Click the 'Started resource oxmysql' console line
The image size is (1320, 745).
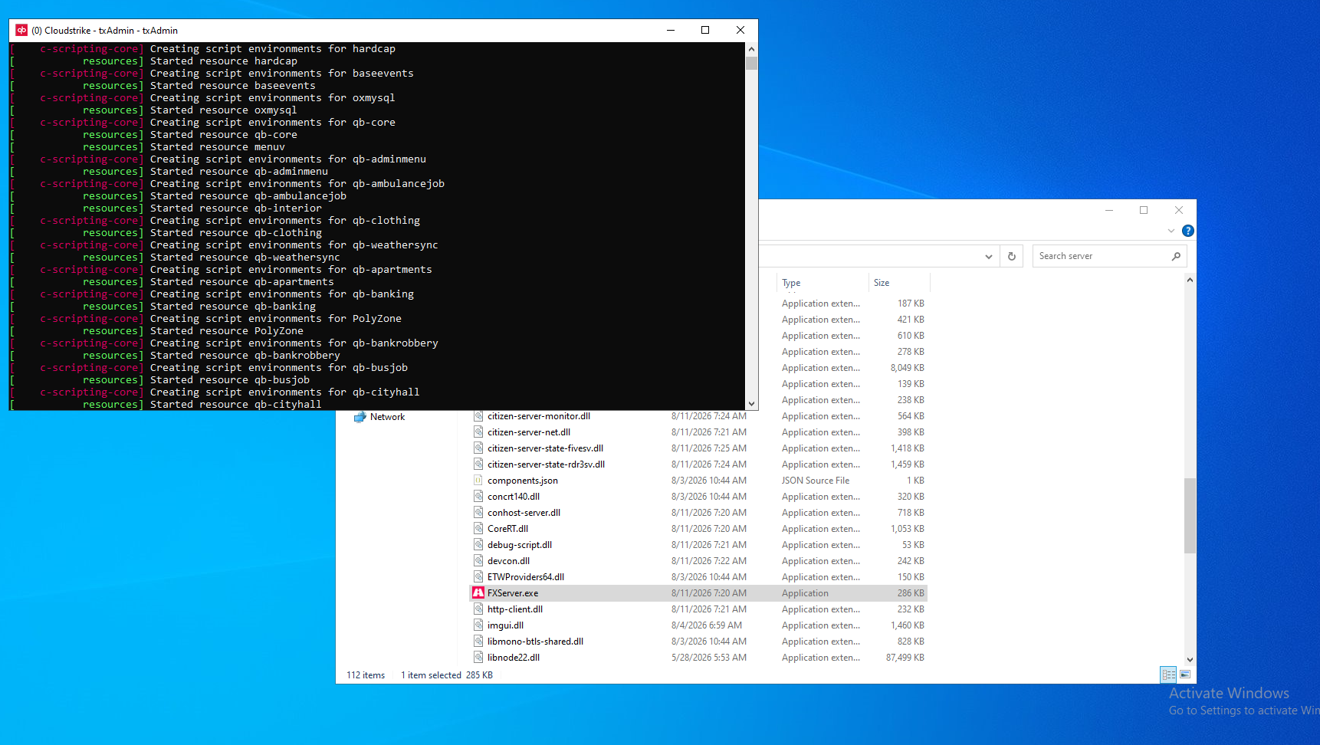(x=224, y=110)
